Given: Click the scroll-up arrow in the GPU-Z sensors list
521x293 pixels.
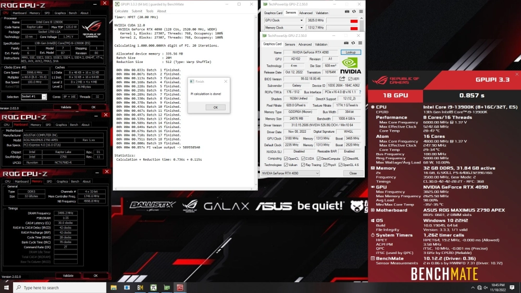Looking at the screenshot, I should click(x=362, y=19).
